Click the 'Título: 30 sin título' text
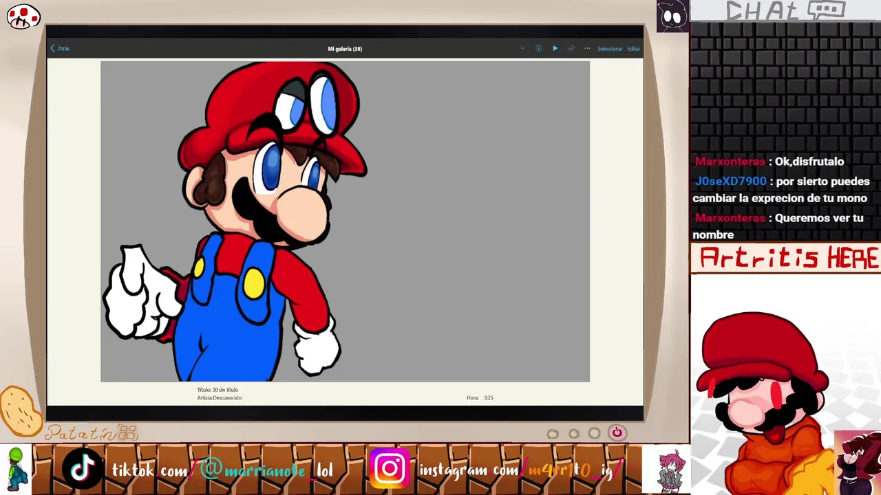Image resolution: width=881 pixels, height=495 pixels. point(217,390)
